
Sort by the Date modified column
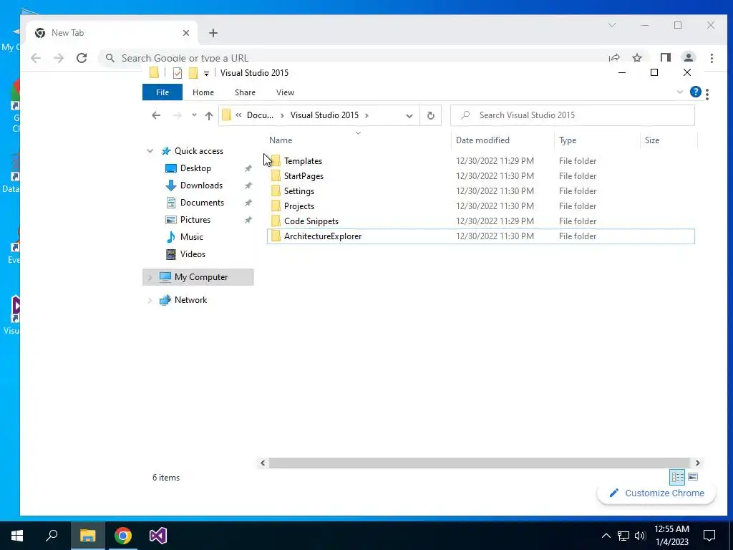(482, 140)
